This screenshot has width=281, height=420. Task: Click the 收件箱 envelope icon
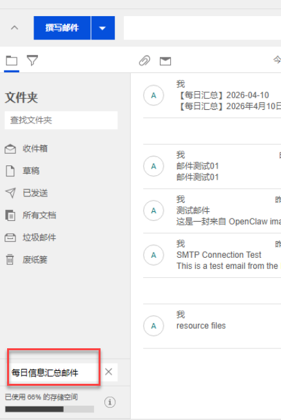[10, 149]
